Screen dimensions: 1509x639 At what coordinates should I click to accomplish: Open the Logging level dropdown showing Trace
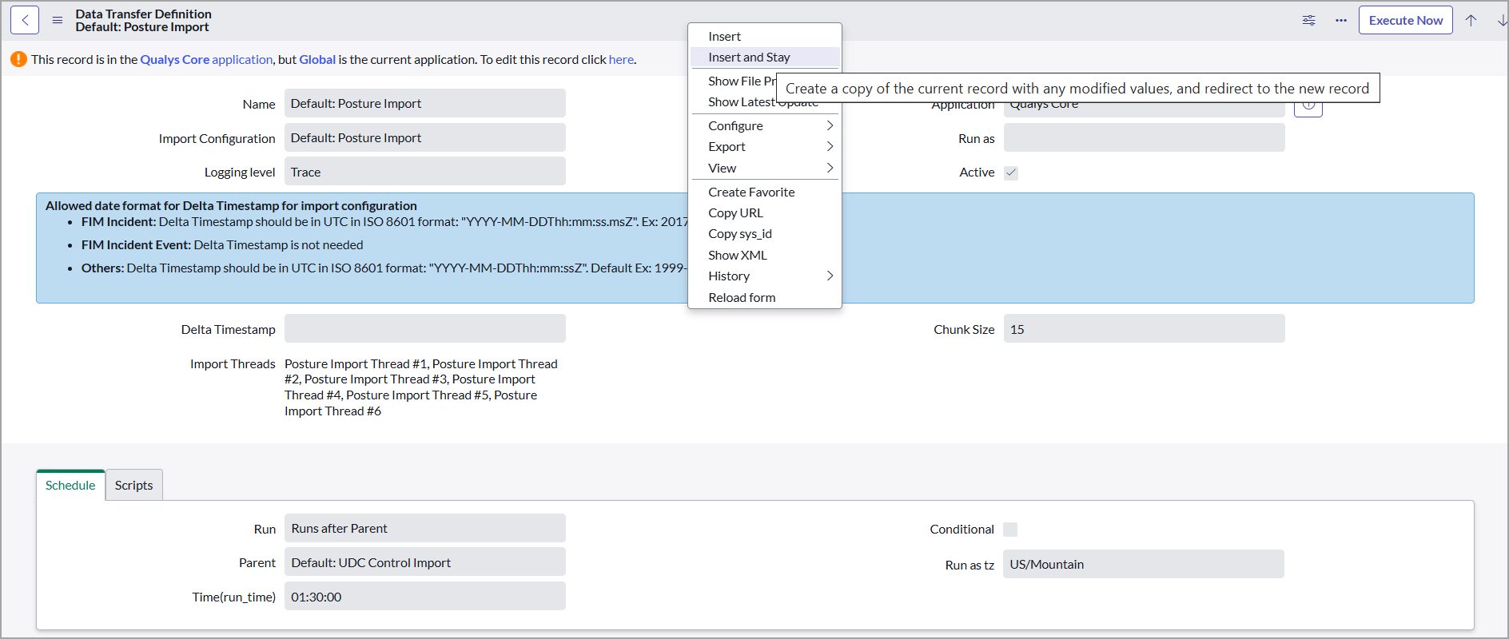(x=425, y=172)
